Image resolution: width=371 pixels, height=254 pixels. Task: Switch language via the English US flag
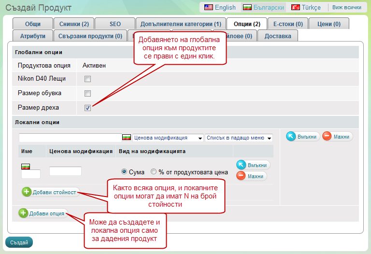(x=209, y=7)
